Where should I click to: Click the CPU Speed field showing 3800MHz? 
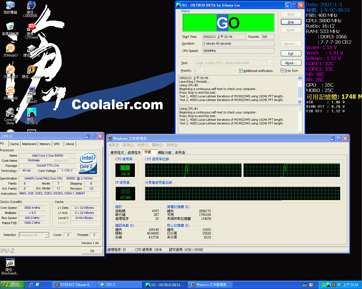(239, 51)
